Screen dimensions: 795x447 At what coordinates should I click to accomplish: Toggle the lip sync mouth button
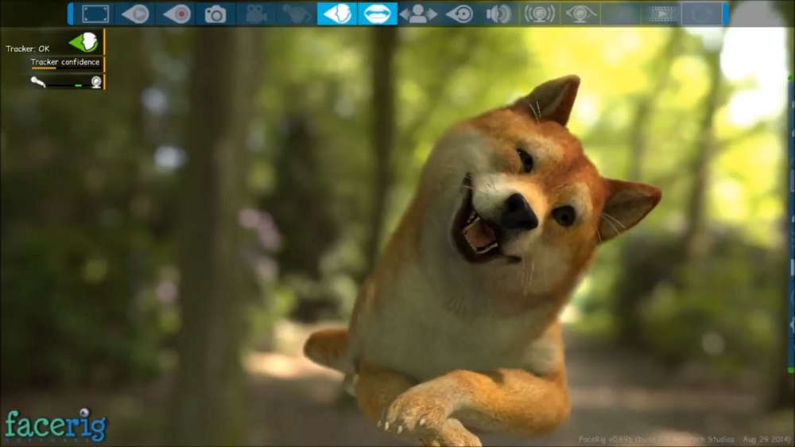tap(377, 14)
